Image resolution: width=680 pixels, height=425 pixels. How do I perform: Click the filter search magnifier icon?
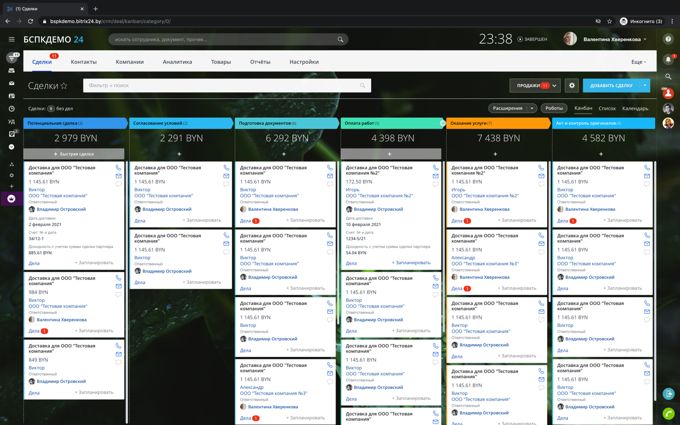363,85
